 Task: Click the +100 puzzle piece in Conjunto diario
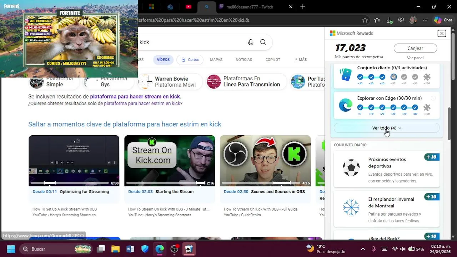click(x=427, y=77)
